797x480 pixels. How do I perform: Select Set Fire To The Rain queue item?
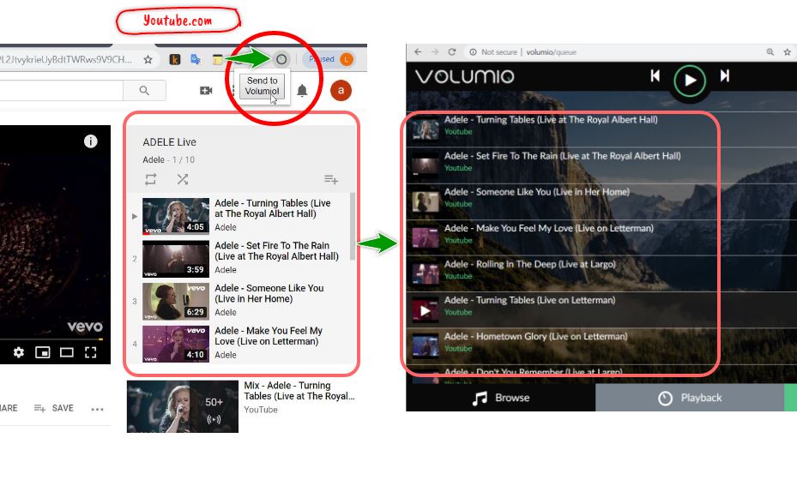click(601, 165)
